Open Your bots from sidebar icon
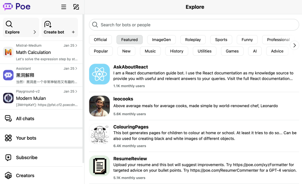 tap(8, 138)
